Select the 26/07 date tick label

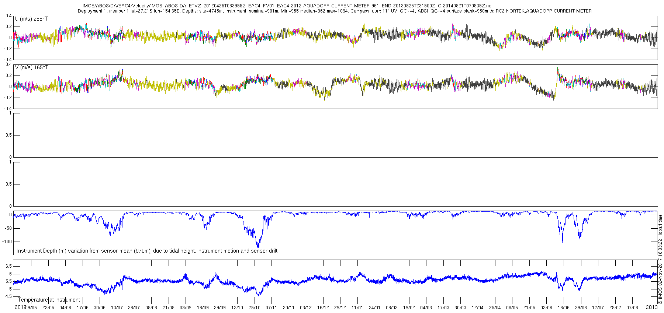[x=134, y=308]
